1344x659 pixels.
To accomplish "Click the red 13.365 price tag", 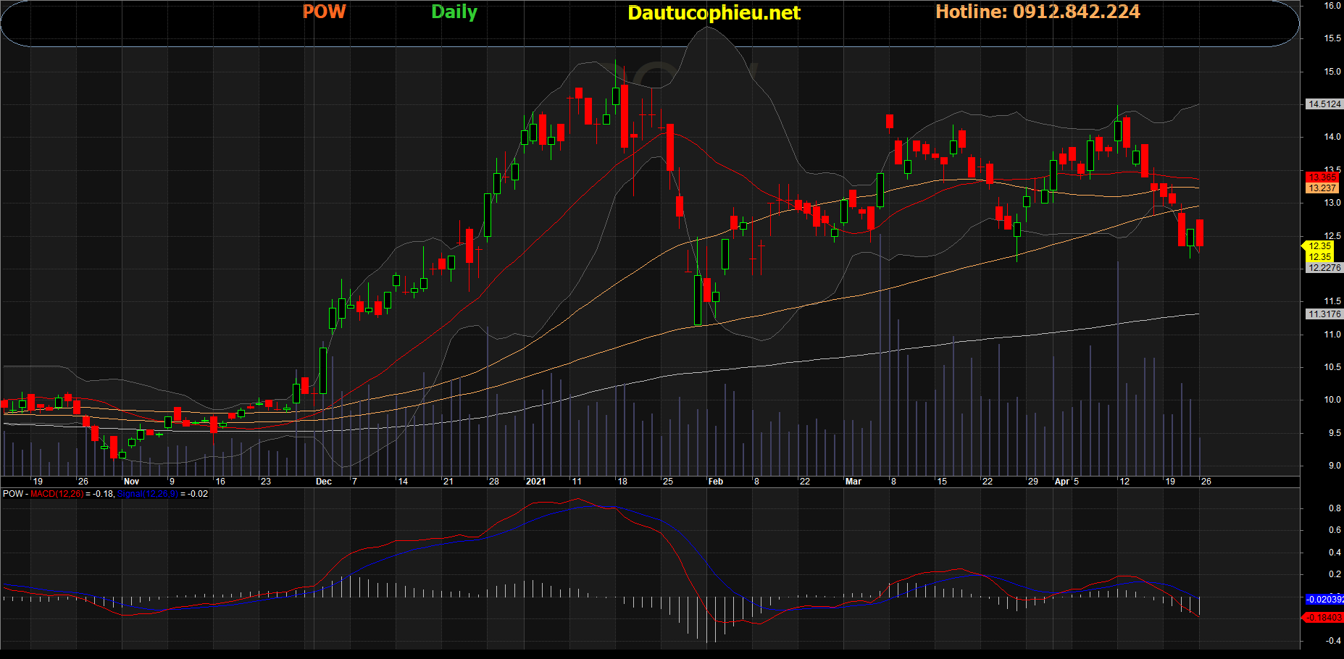I will 1322,177.
